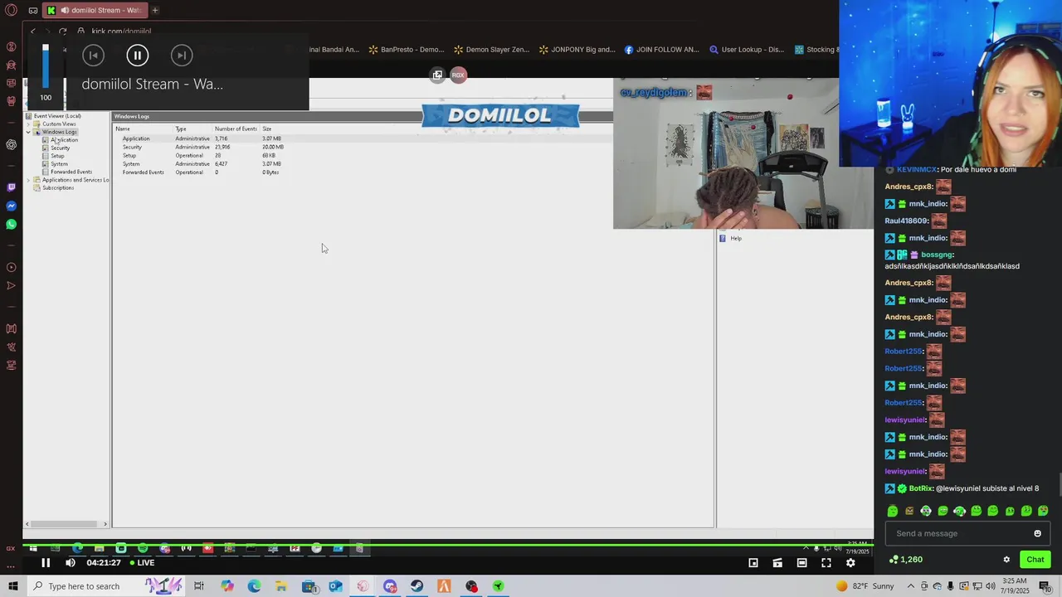1062x597 pixels.
Task: Open ChatGPT from the Opera sidebar
Action: coord(12,144)
